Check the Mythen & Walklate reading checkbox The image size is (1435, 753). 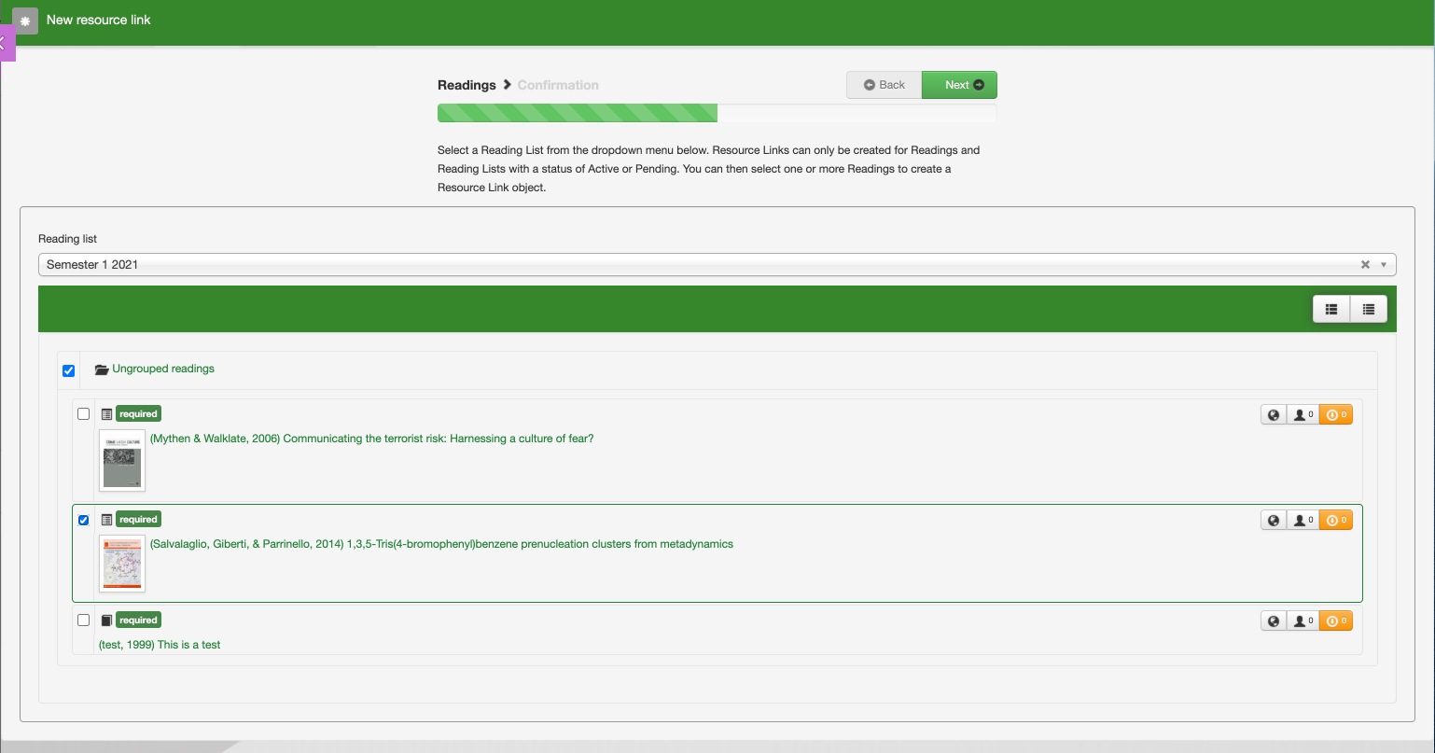point(84,414)
